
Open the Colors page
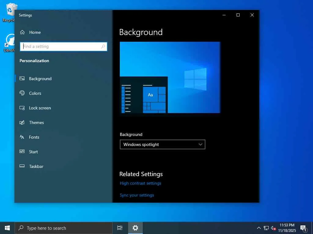[64, 93]
